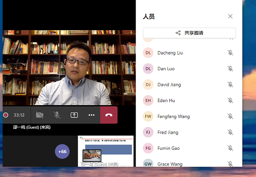Show the +66 additional participants
The height and width of the screenshot is (177, 256).
coord(62,151)
